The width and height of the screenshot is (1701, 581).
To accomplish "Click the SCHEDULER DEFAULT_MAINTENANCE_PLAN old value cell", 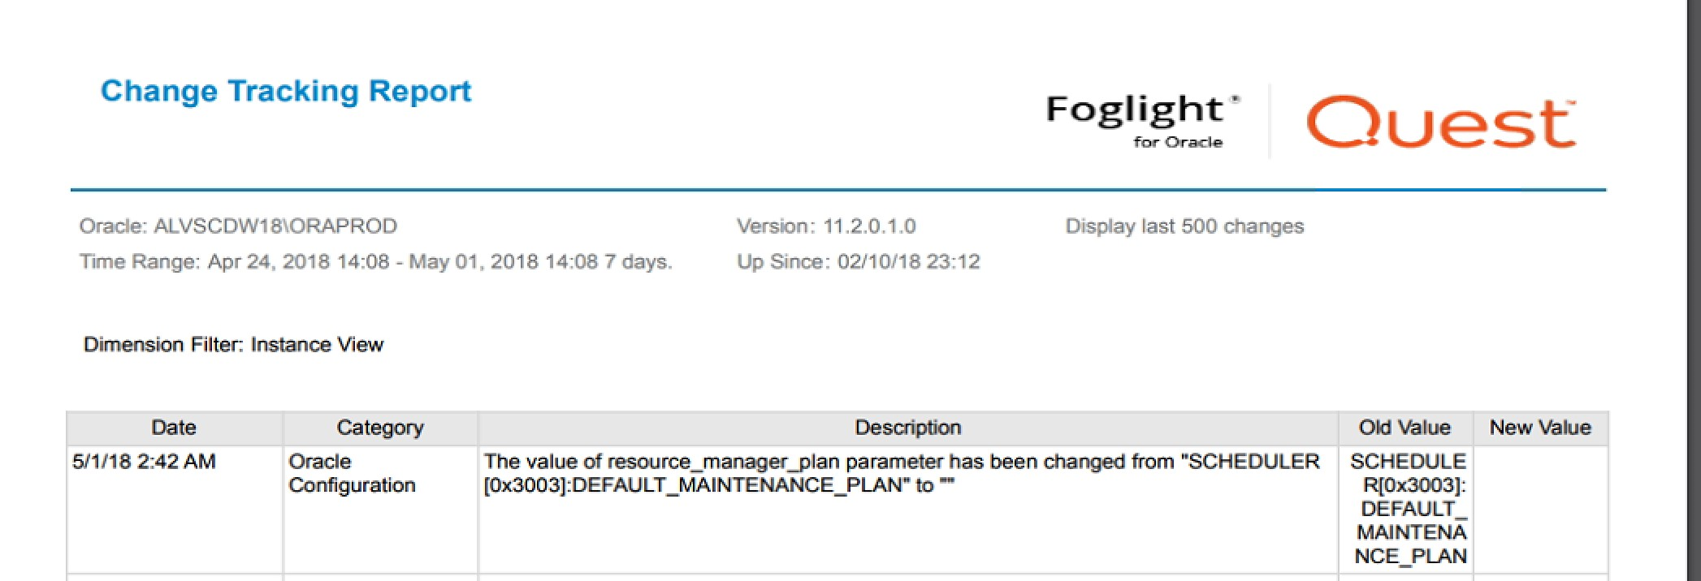I will [x=1409, y=509].
